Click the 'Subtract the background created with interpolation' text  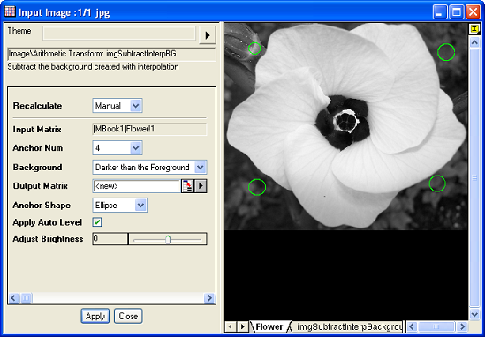(93, 67)
